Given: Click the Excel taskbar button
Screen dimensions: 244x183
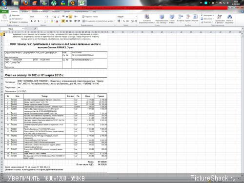Looking at the screenshot, I should (x=82, y=3).
